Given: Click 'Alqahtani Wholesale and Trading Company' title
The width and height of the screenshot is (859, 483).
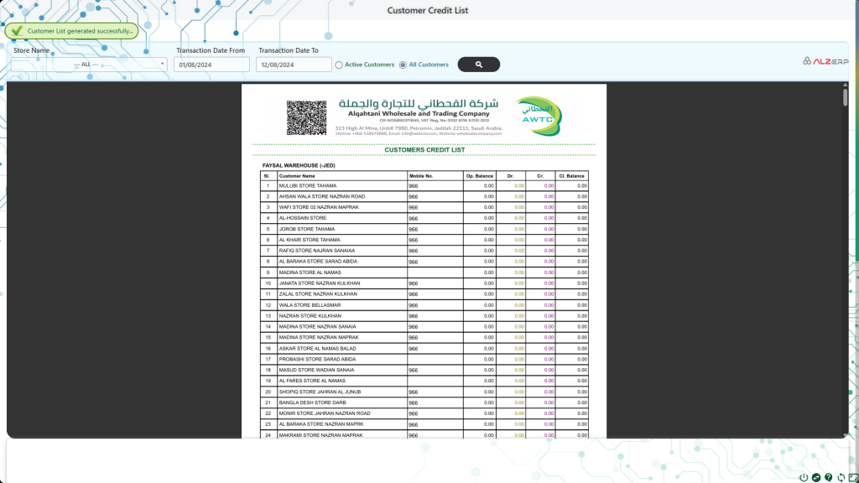Looking at the screenshot, I should point(419,114).
